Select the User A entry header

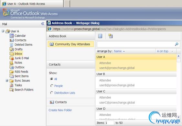click(x=136, y=57)
